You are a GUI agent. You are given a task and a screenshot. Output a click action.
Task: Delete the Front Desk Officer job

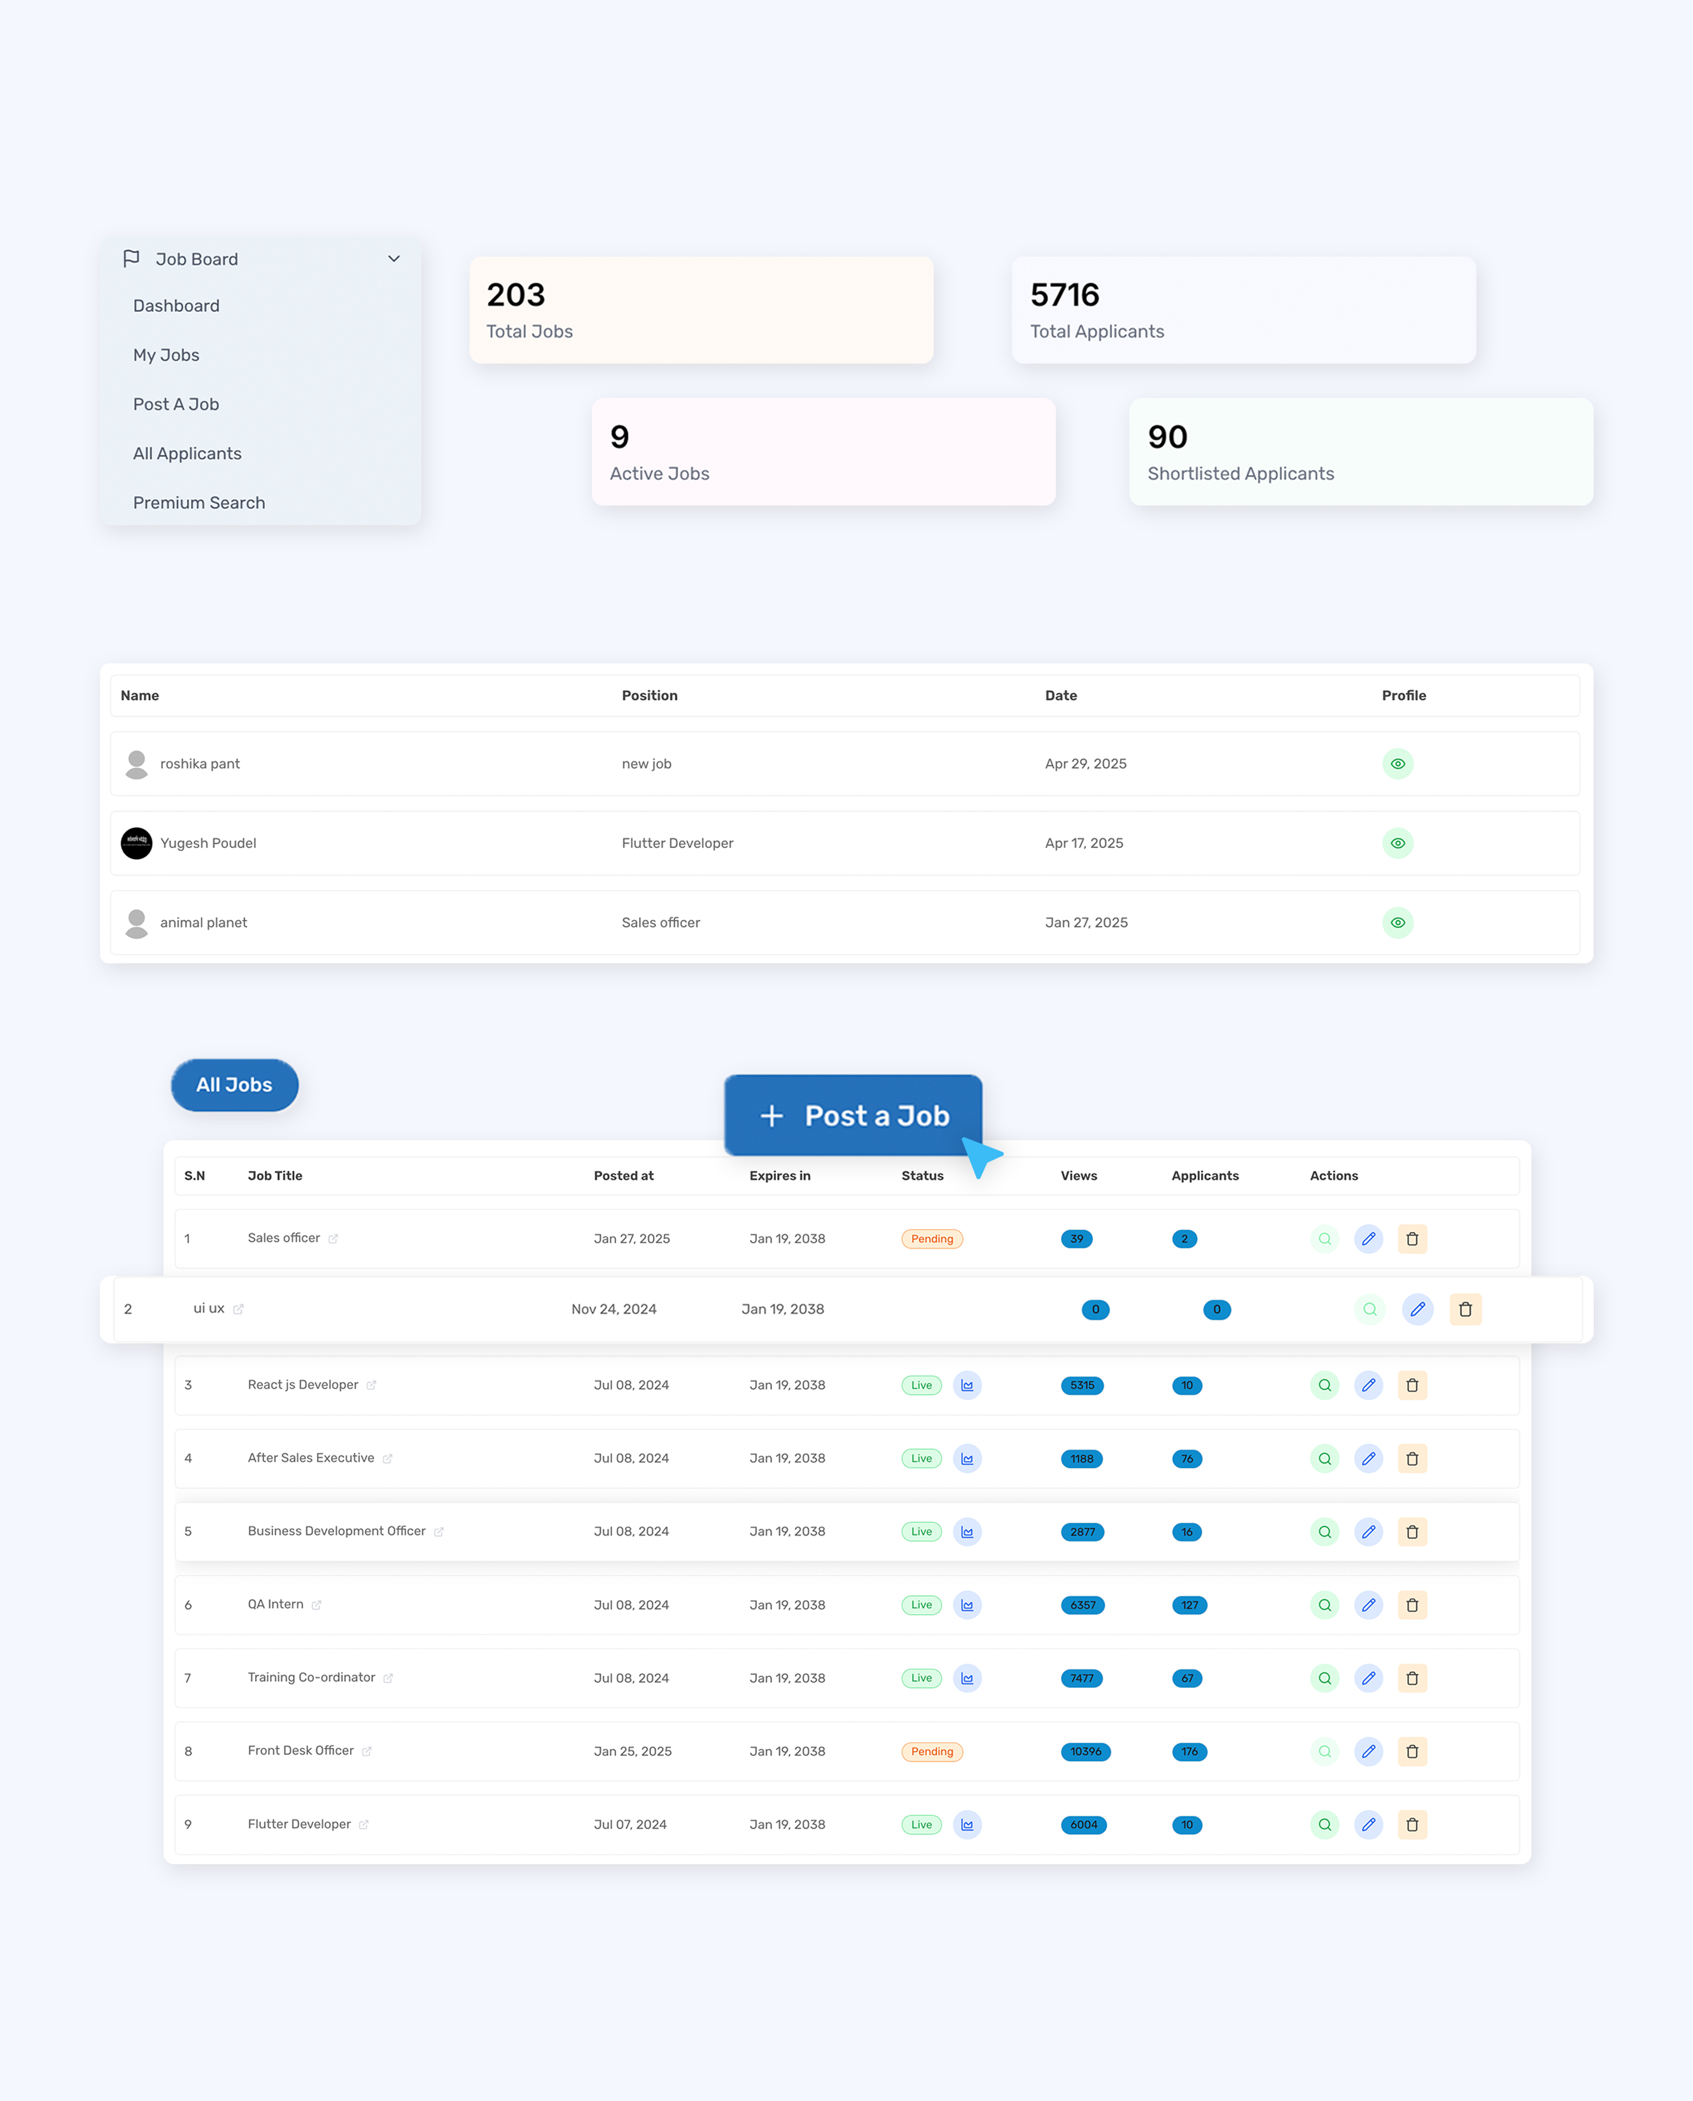[x=1412, y=1751]
